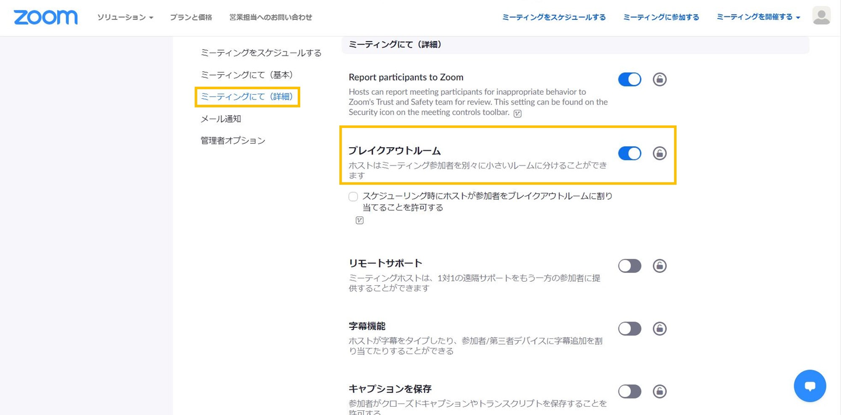Click the キャプションを保存 heading

pyautogui.click(x=390, y=389)
